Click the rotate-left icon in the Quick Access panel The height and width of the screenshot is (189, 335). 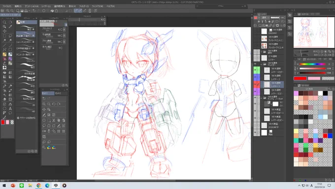[x=54, y=104]
